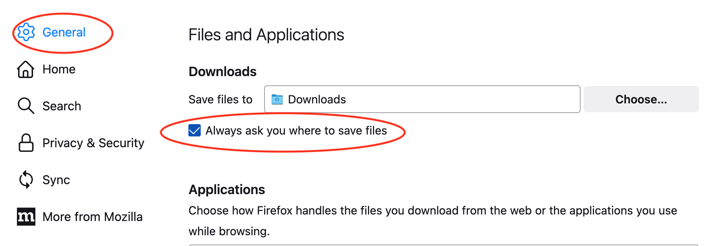Uncheck the always ask where to save checkbox
The width and height of the screenshot is (709, 246).
pyautogui.click(x=195, y=131)
